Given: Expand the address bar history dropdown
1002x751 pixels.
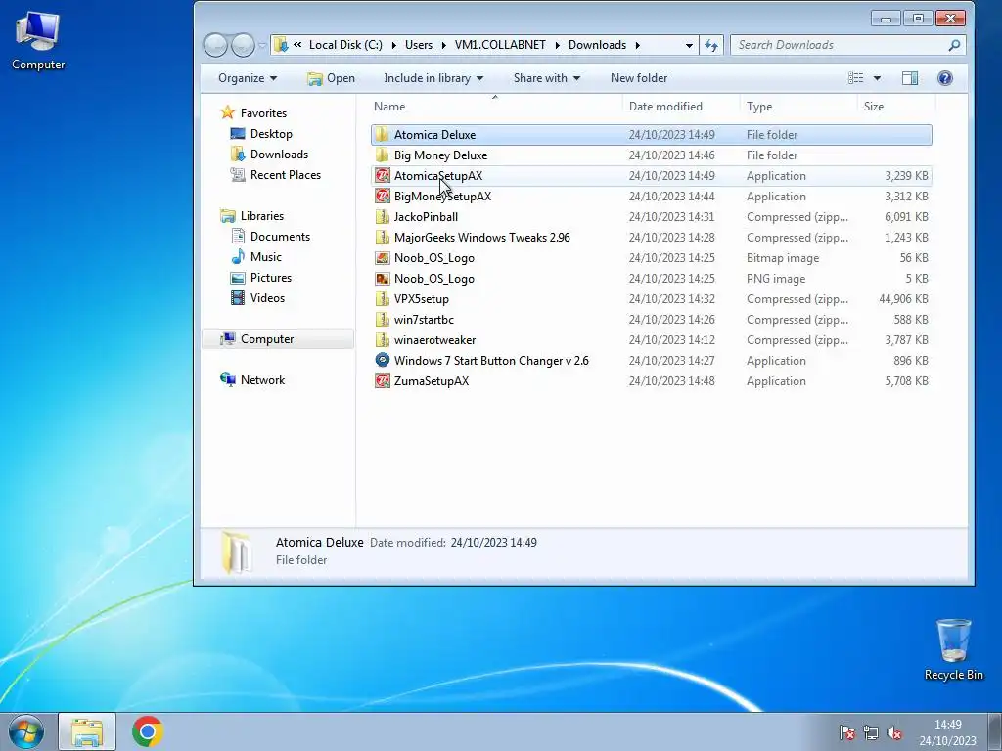Looking at the screenshot, I should (x=689, y=45).
